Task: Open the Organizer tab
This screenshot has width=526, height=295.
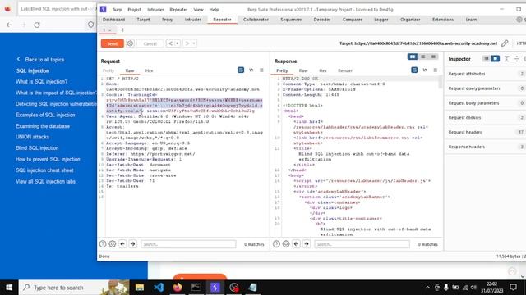Action: pyautogui.click(x=410, y=20)
